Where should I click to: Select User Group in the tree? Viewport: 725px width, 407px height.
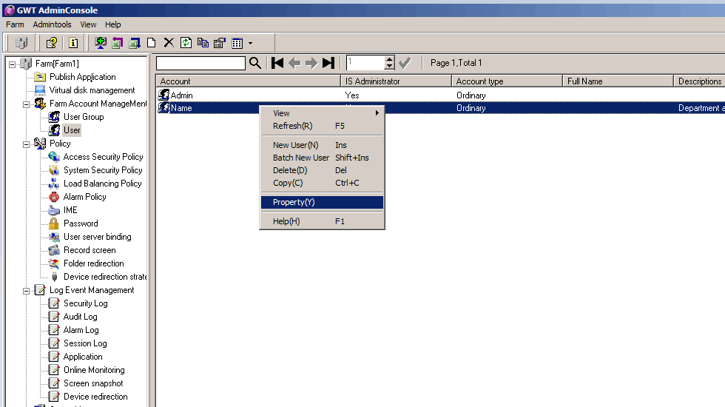click(x=83, y=117)
